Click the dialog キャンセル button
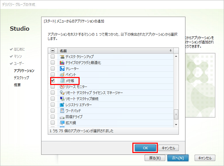Image resolution: width=224 pixels, height=166 pixels. tap(169, 148)
